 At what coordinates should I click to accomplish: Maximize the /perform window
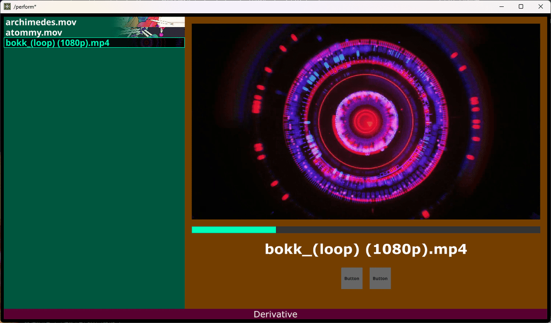[521, 6]
